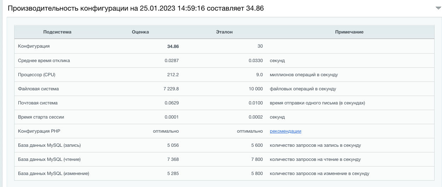Image resolution: width=442 pixels, height=187 pixels.
Task: Click the «Подсистема» column header
Action: click(57, 32)
